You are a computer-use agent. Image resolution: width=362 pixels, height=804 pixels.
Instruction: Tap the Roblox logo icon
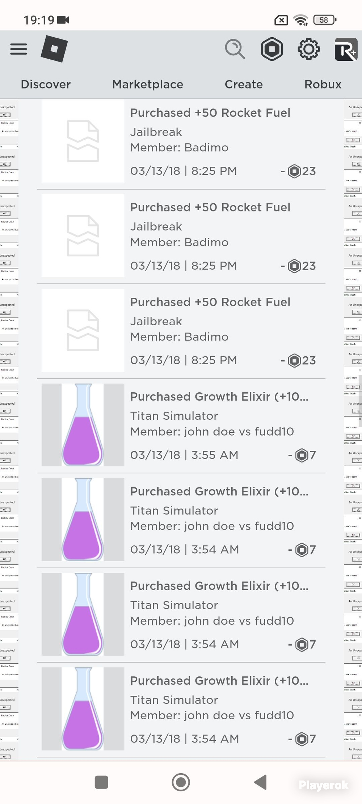point(54,49)
